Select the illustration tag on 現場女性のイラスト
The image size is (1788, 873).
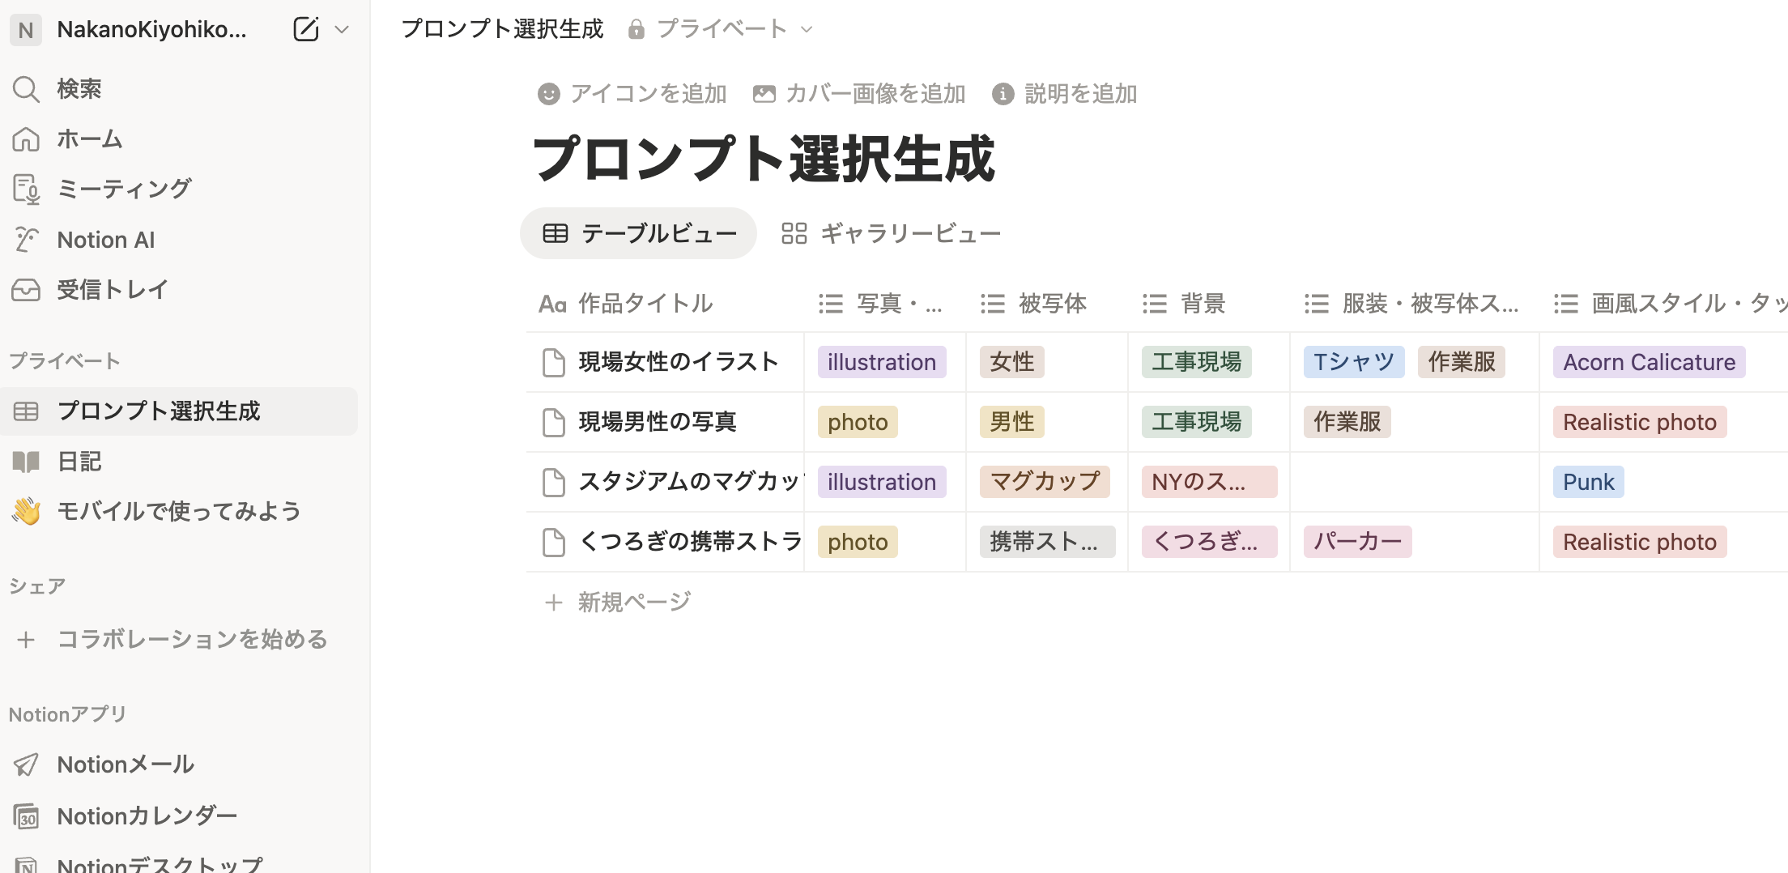click(x=881, y=362)
